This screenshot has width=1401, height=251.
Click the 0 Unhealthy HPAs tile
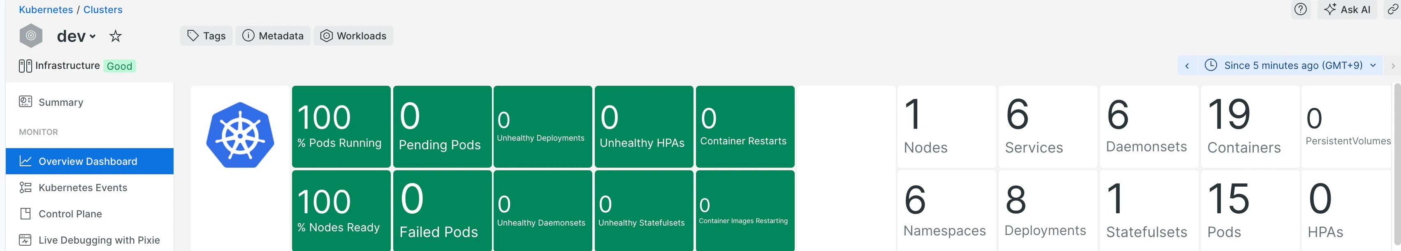click(644, 126)
